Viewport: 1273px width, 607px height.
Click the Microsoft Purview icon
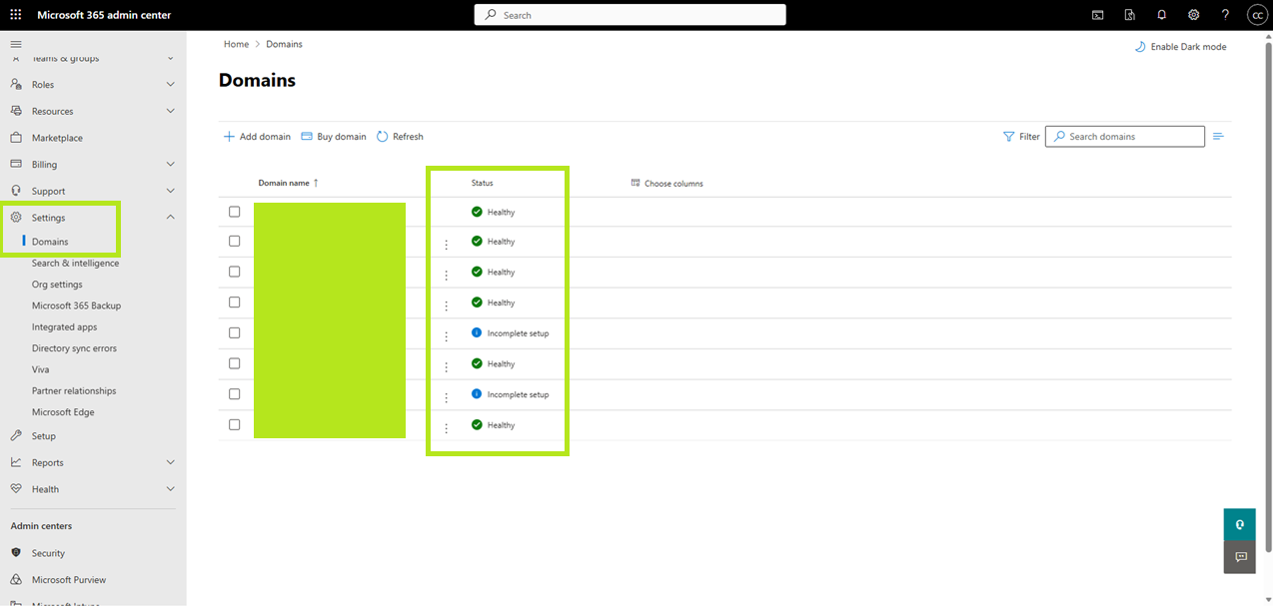16,579
